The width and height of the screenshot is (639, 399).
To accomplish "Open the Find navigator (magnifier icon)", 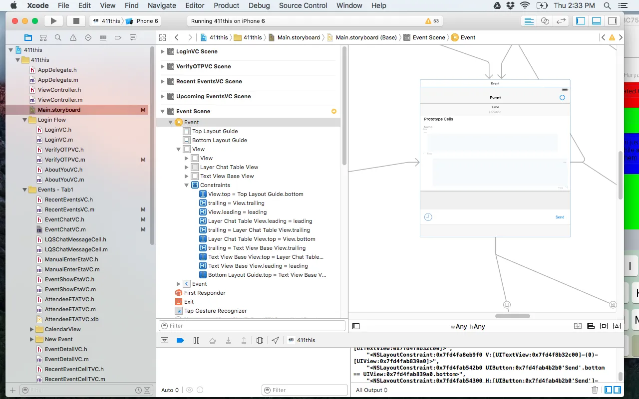I will coord(58,37).
